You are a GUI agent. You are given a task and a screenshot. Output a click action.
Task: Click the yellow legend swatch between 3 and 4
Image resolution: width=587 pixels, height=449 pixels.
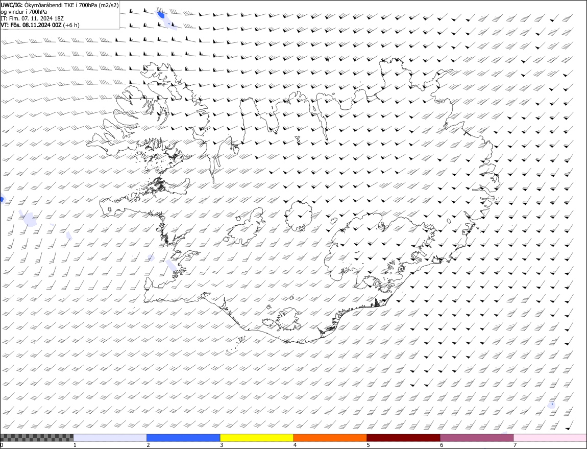tap(257, 438)
